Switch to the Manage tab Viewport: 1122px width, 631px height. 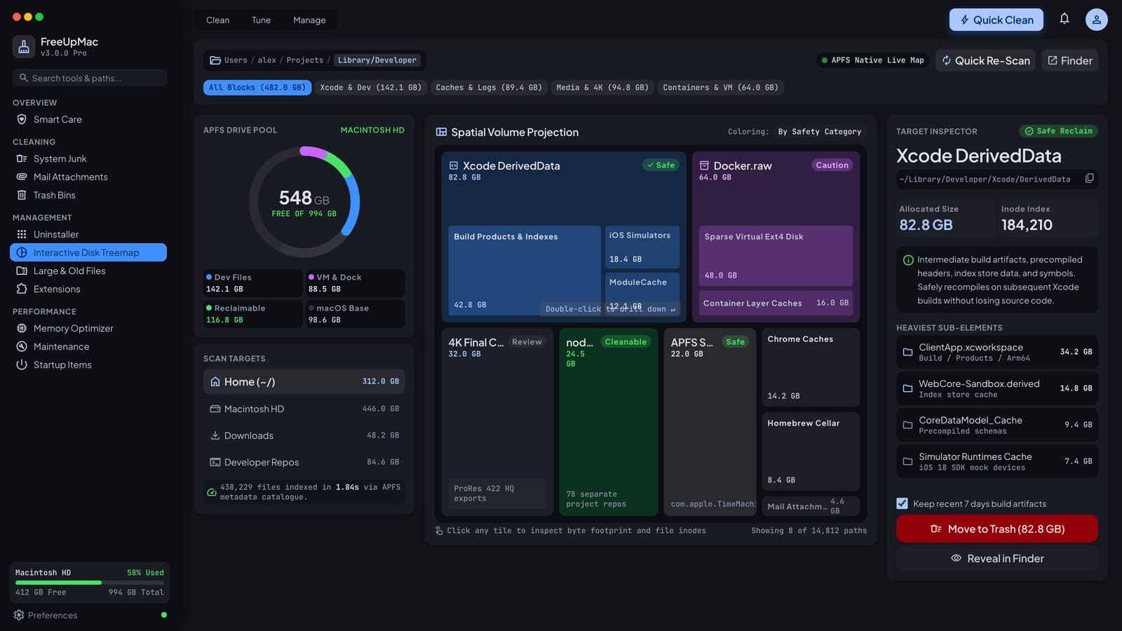(309, 20)
